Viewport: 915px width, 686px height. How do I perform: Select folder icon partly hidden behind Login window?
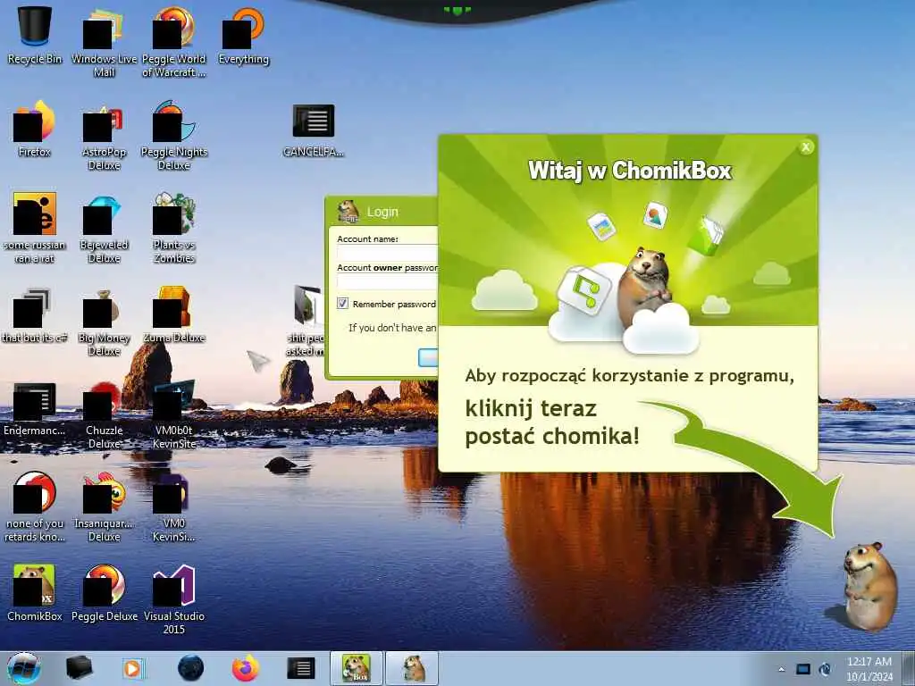pyautogui.click(x=307, y=321)
